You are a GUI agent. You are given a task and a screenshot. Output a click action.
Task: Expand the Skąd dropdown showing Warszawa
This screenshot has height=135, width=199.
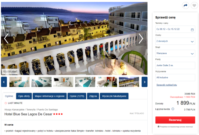(175, 53)
